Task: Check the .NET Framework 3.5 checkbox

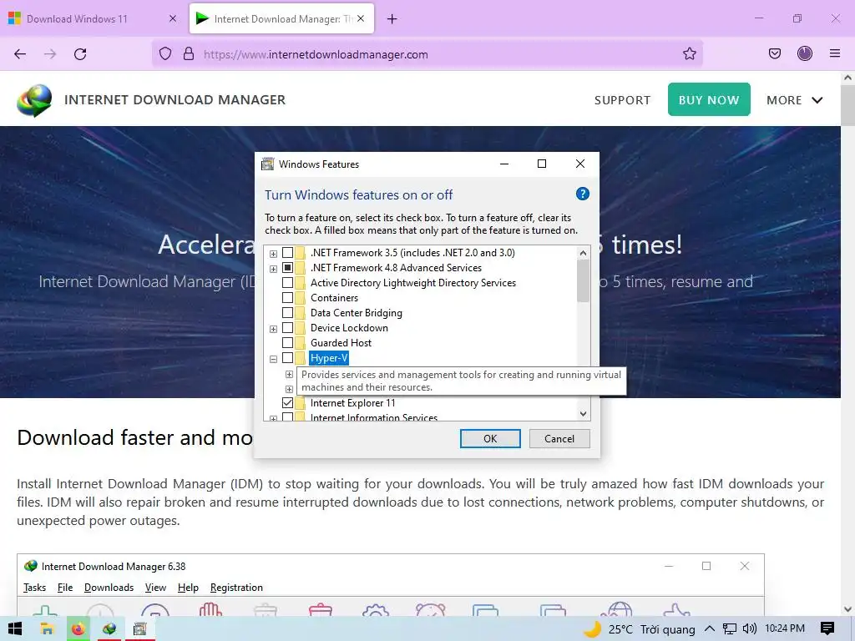Action: coord(287,253)
